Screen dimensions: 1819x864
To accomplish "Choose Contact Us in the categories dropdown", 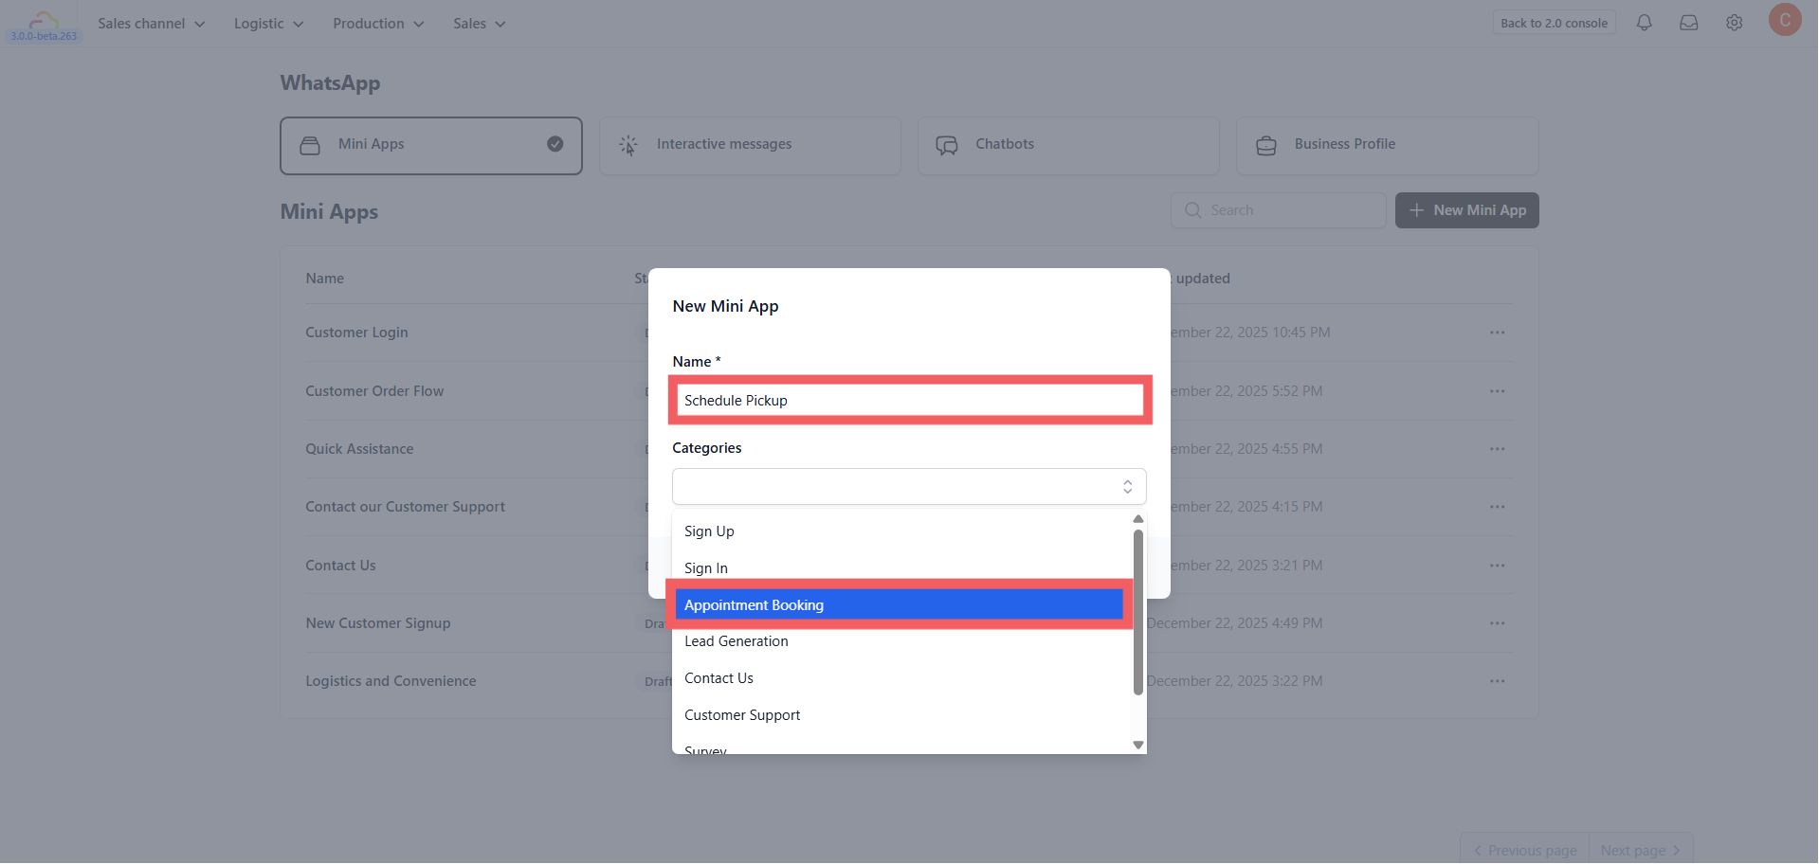I will click(x=902, y=678).
